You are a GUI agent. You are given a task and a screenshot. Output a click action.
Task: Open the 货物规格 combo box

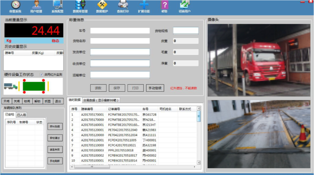coord(186,31)
